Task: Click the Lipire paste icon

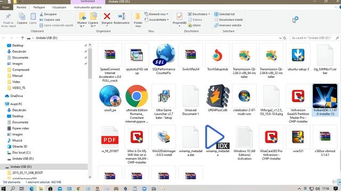Action: tap(33, 16)
